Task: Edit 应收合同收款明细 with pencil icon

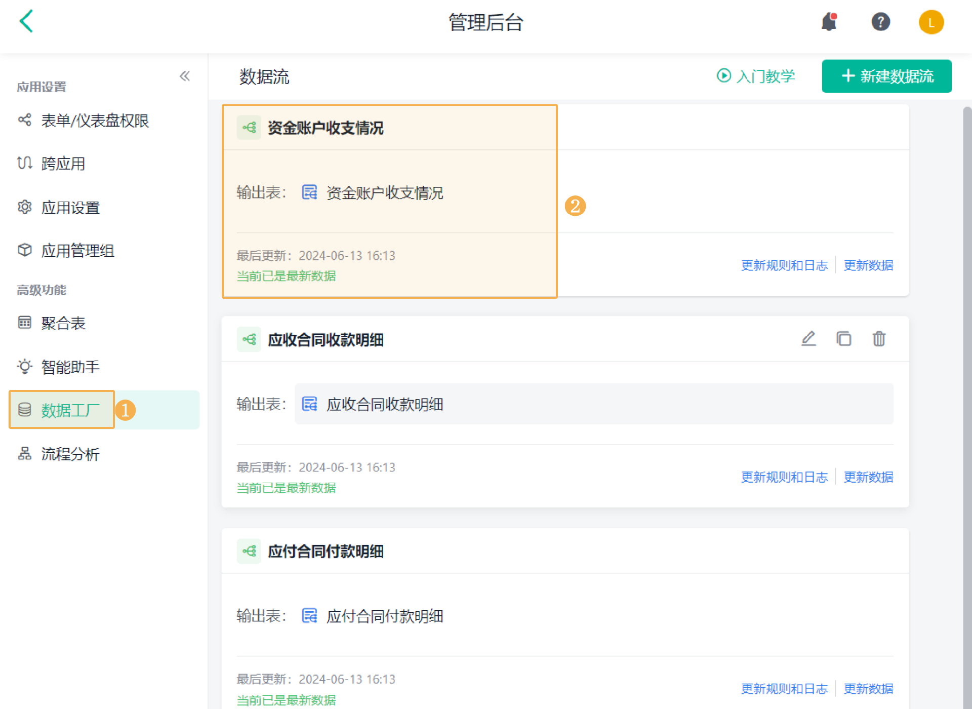Action: point(808,338)
